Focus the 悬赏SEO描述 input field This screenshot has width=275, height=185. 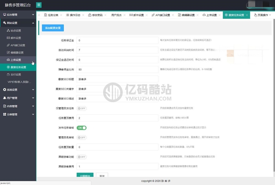pos(117,98)
